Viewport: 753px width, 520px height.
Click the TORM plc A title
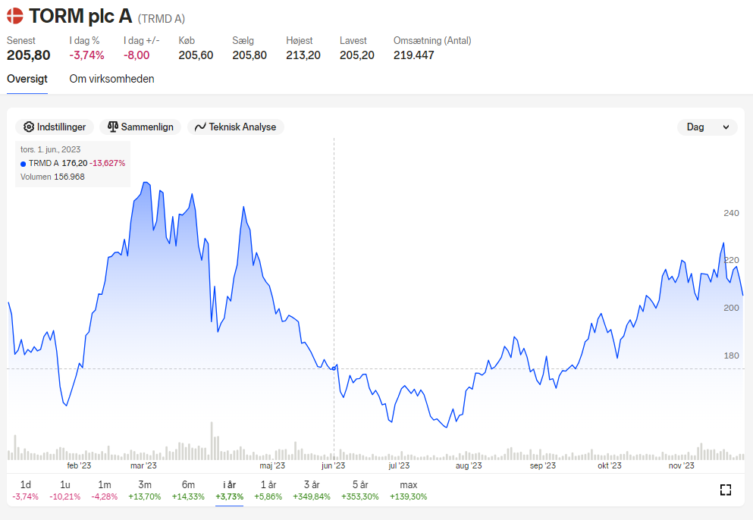pos(80,16)
